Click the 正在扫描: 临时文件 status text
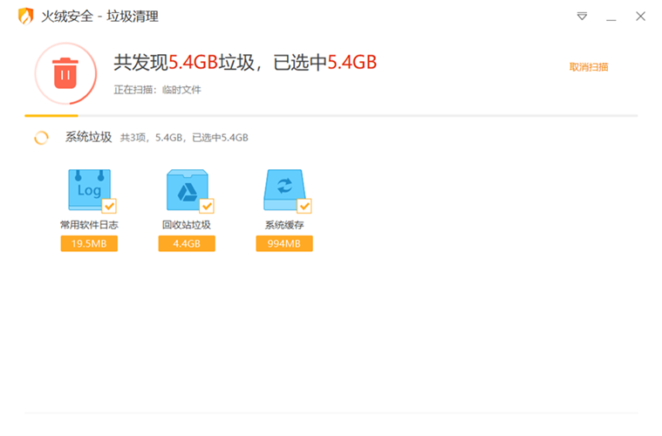662x436 pixels. (157, 90)
